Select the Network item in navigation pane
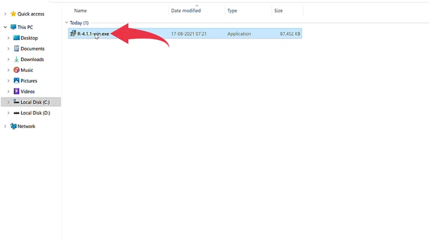The width and height of the screenshot is (429, 241). [26, 126]
